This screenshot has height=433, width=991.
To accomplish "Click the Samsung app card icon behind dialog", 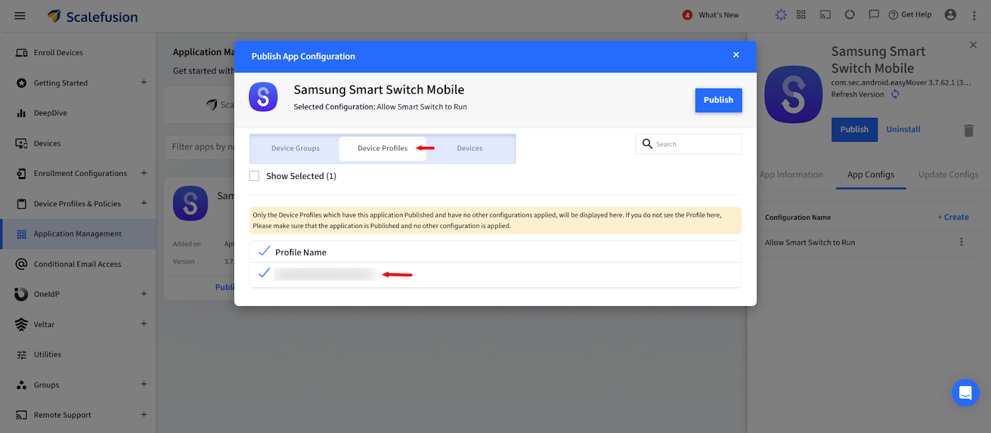I will click(x=190, y=203).
